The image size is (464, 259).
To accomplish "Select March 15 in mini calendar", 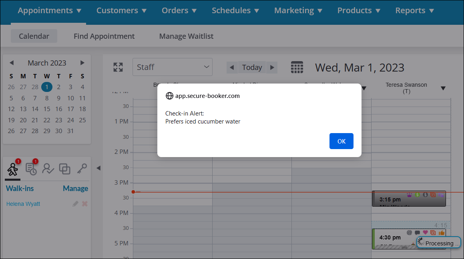I will pos(47,109).
